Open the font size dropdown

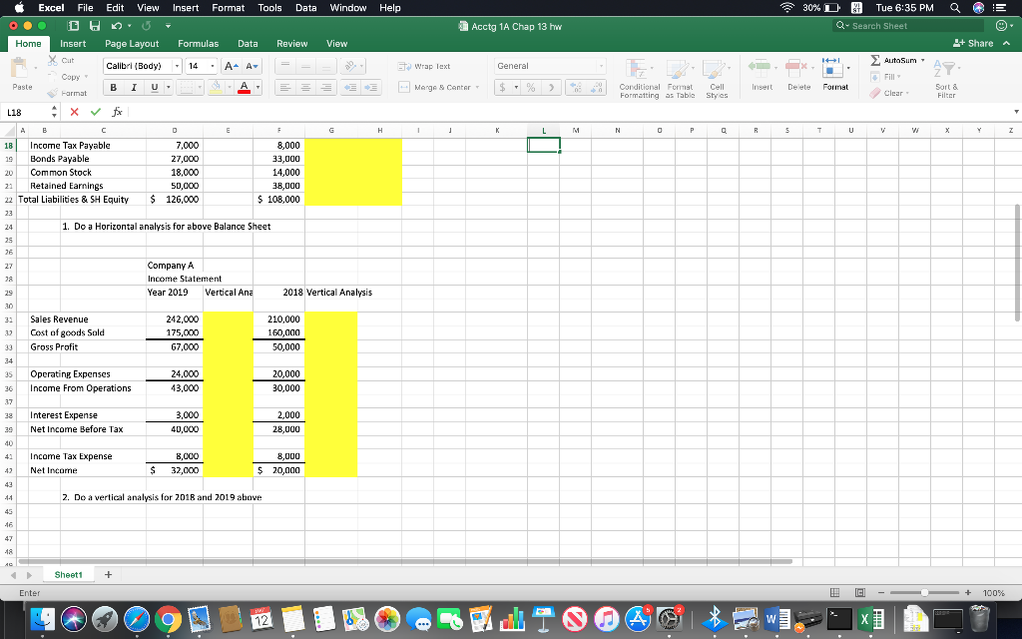pos(213,67)
